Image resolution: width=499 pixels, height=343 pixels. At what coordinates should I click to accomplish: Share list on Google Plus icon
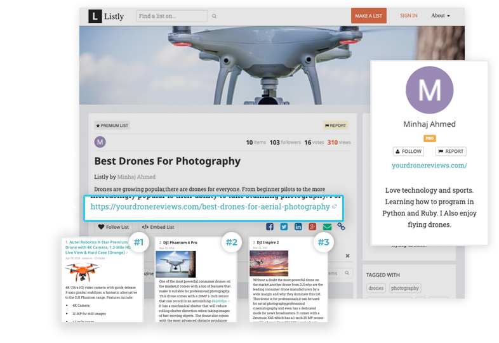coord(312,226)
